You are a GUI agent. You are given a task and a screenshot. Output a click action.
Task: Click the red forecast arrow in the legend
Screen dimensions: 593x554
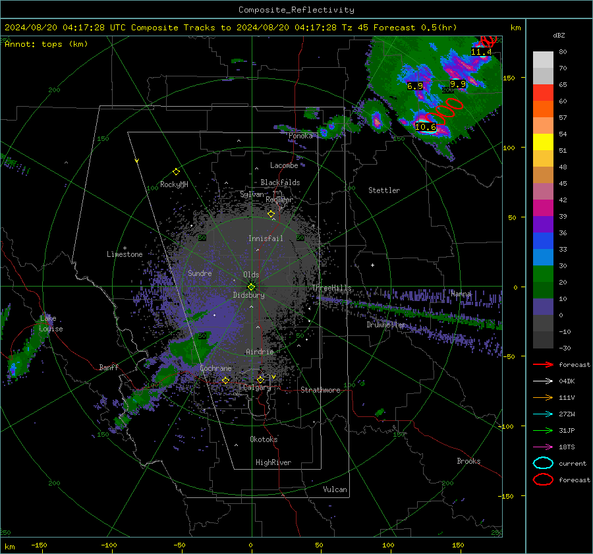(543, 364)
